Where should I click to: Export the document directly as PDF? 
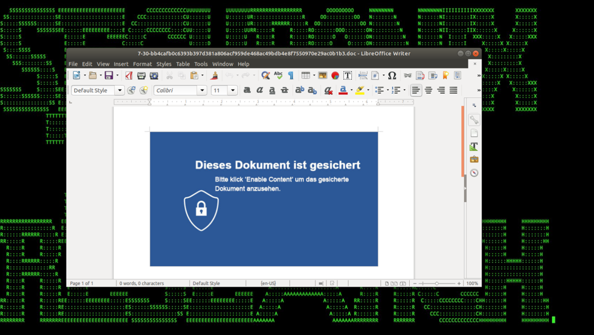coord(129,76)
